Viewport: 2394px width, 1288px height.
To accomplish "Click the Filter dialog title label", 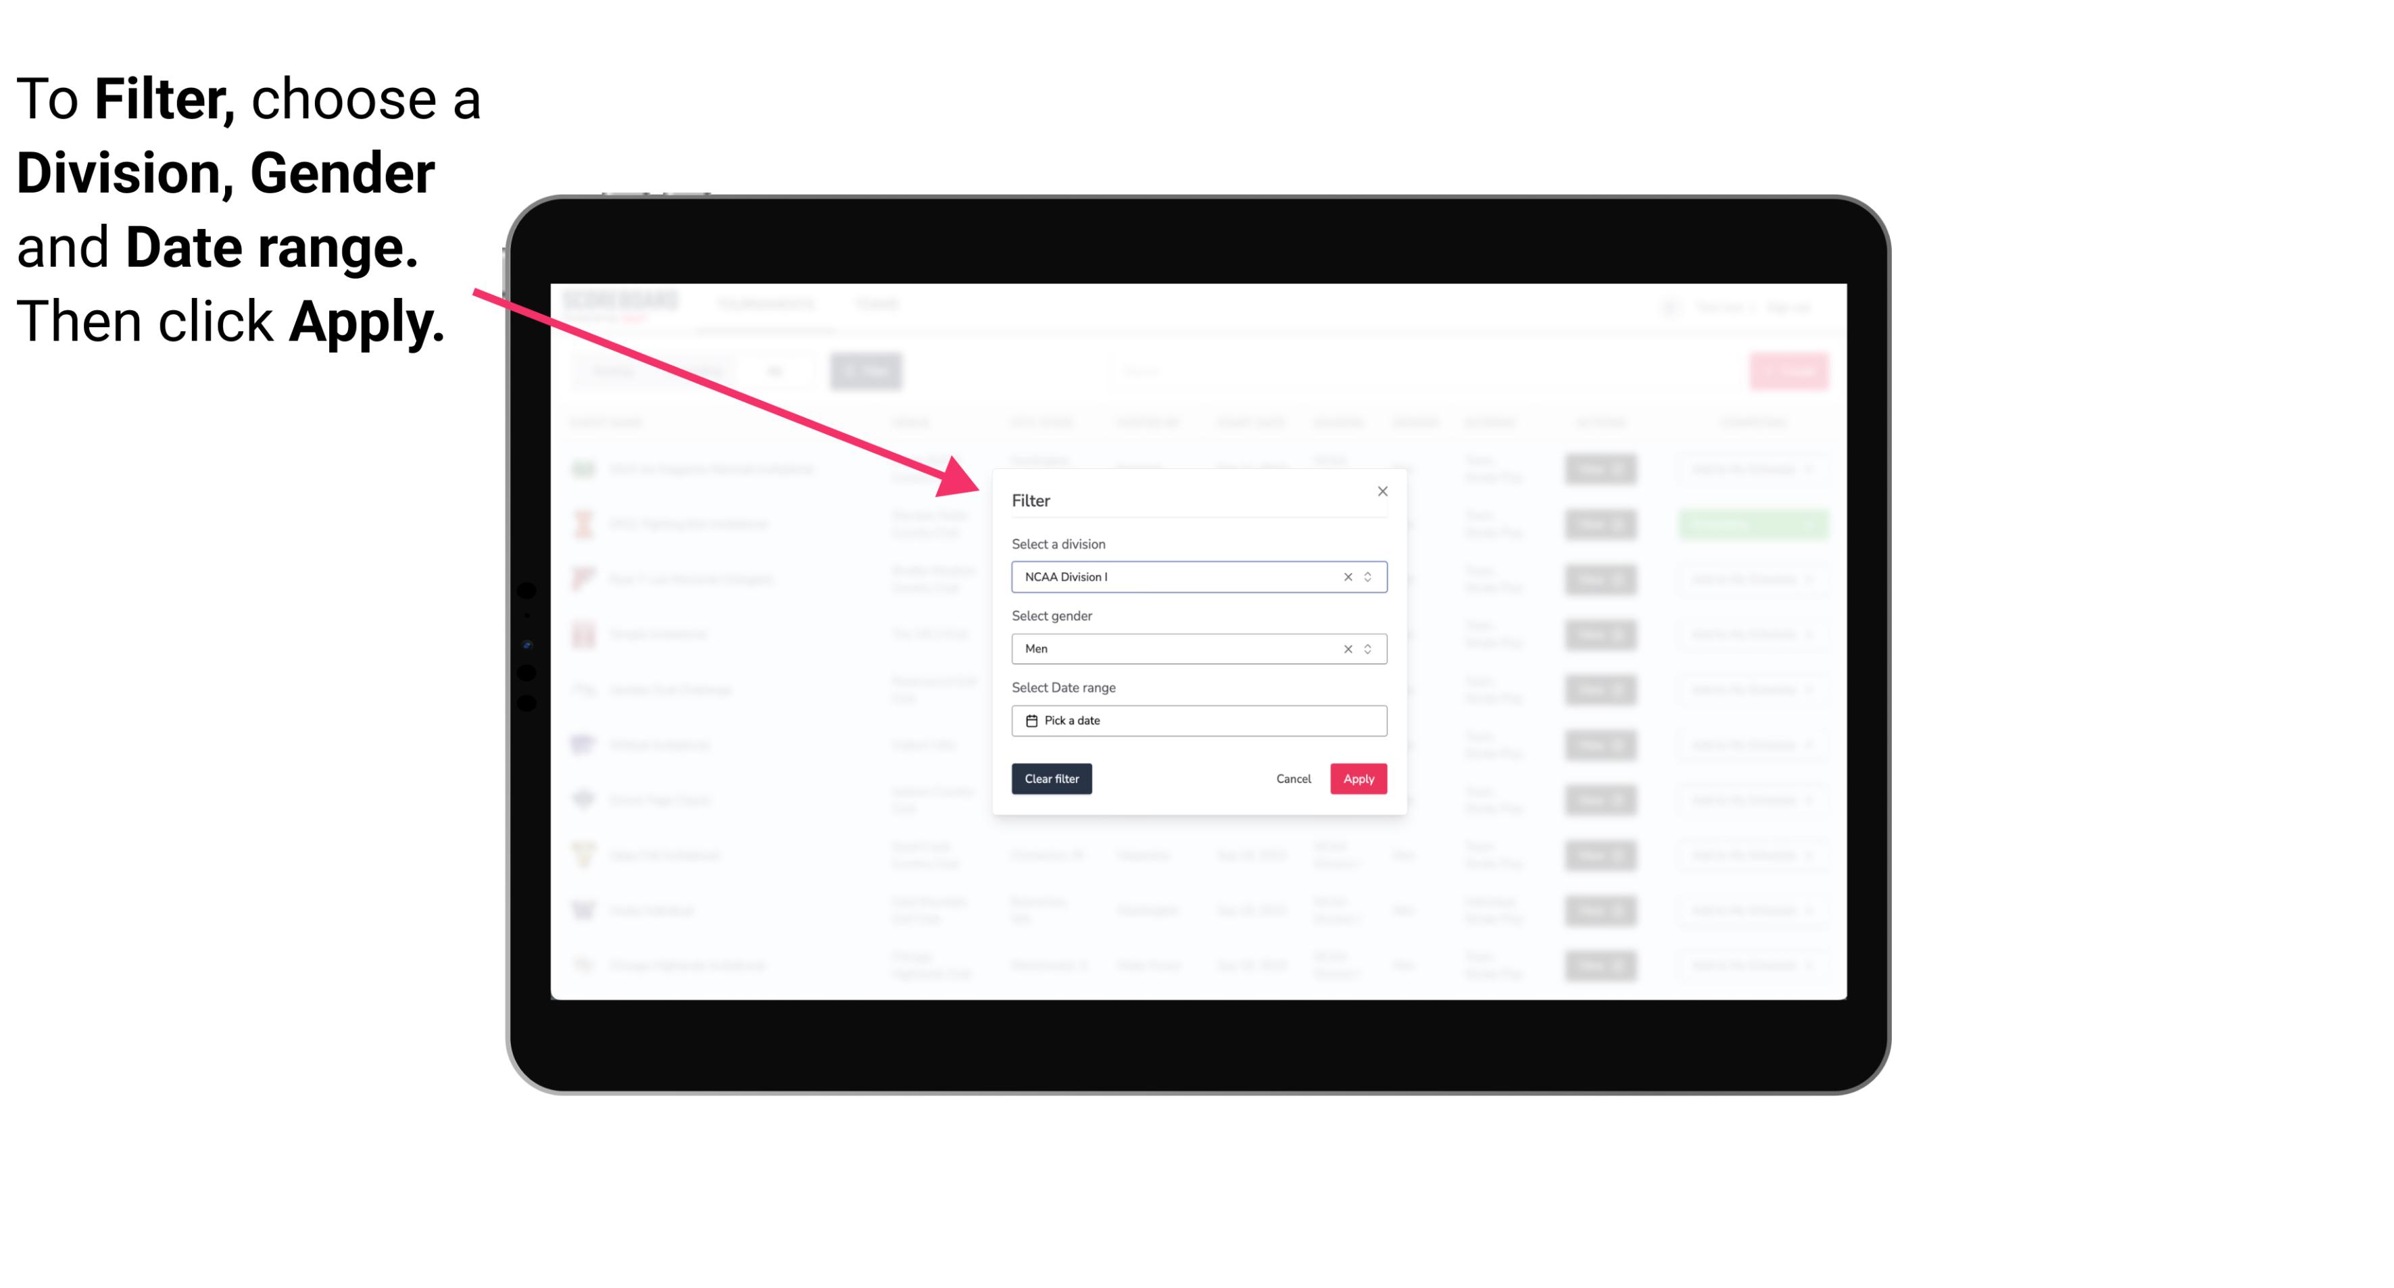I will coord(1031,499).
